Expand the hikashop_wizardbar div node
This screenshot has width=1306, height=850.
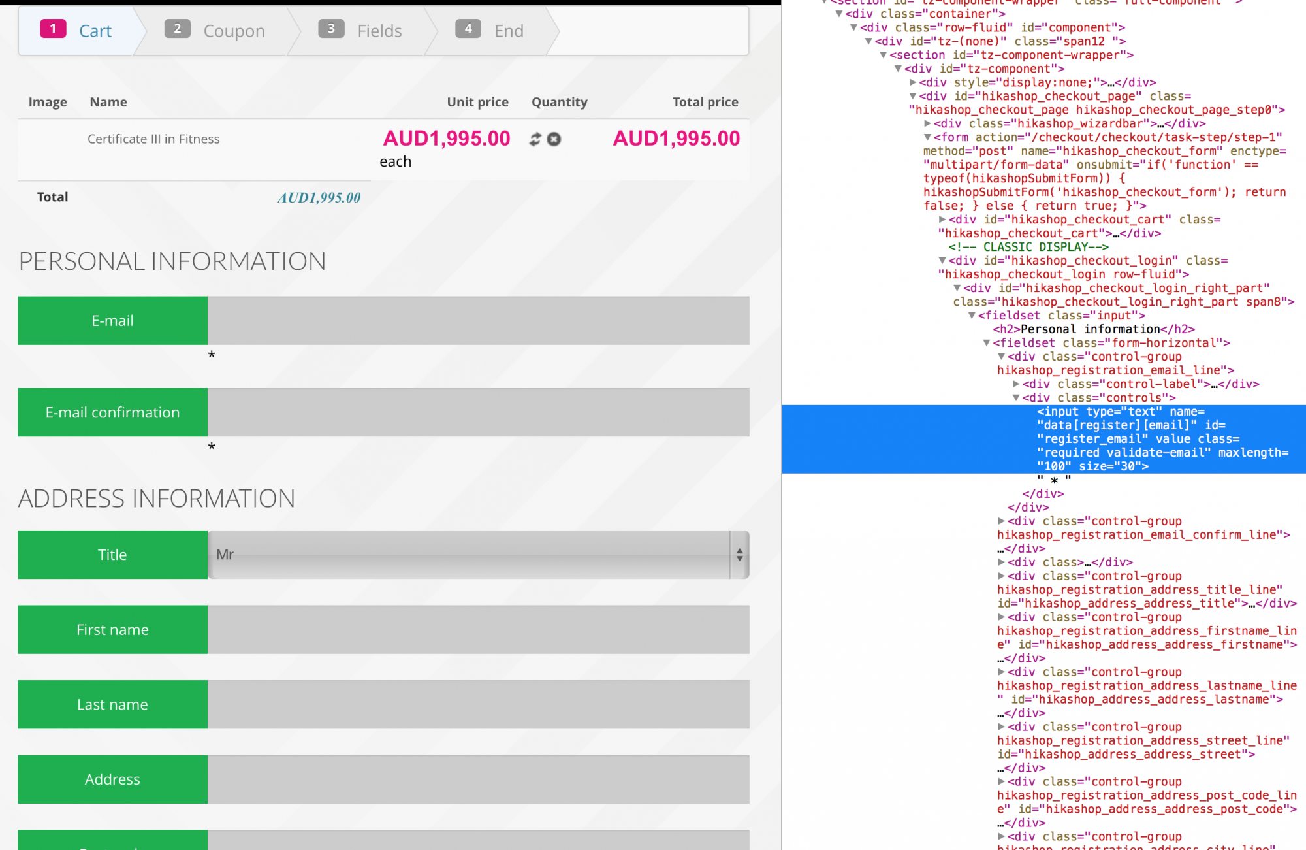point(927,123)
